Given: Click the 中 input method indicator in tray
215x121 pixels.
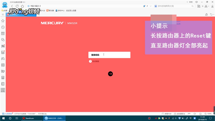Looking at the screenshot, I should 191,118.
